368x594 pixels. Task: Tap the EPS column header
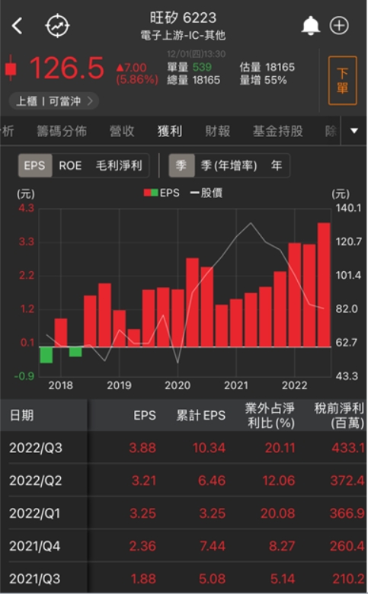click(145, 415)
